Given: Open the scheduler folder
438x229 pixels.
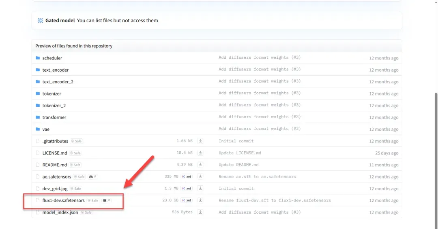Looking at the screenshot, I should tap(52, 58).
